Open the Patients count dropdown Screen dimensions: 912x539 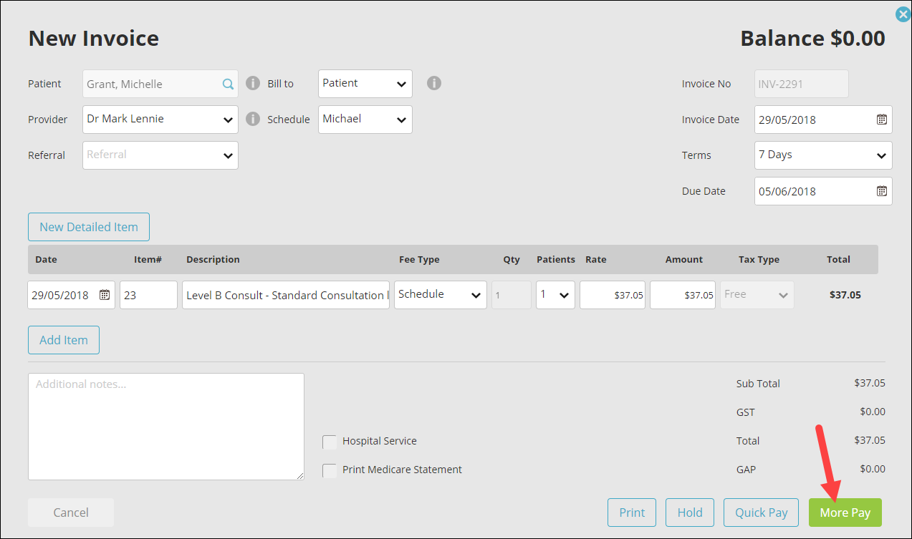pos(555,295)
